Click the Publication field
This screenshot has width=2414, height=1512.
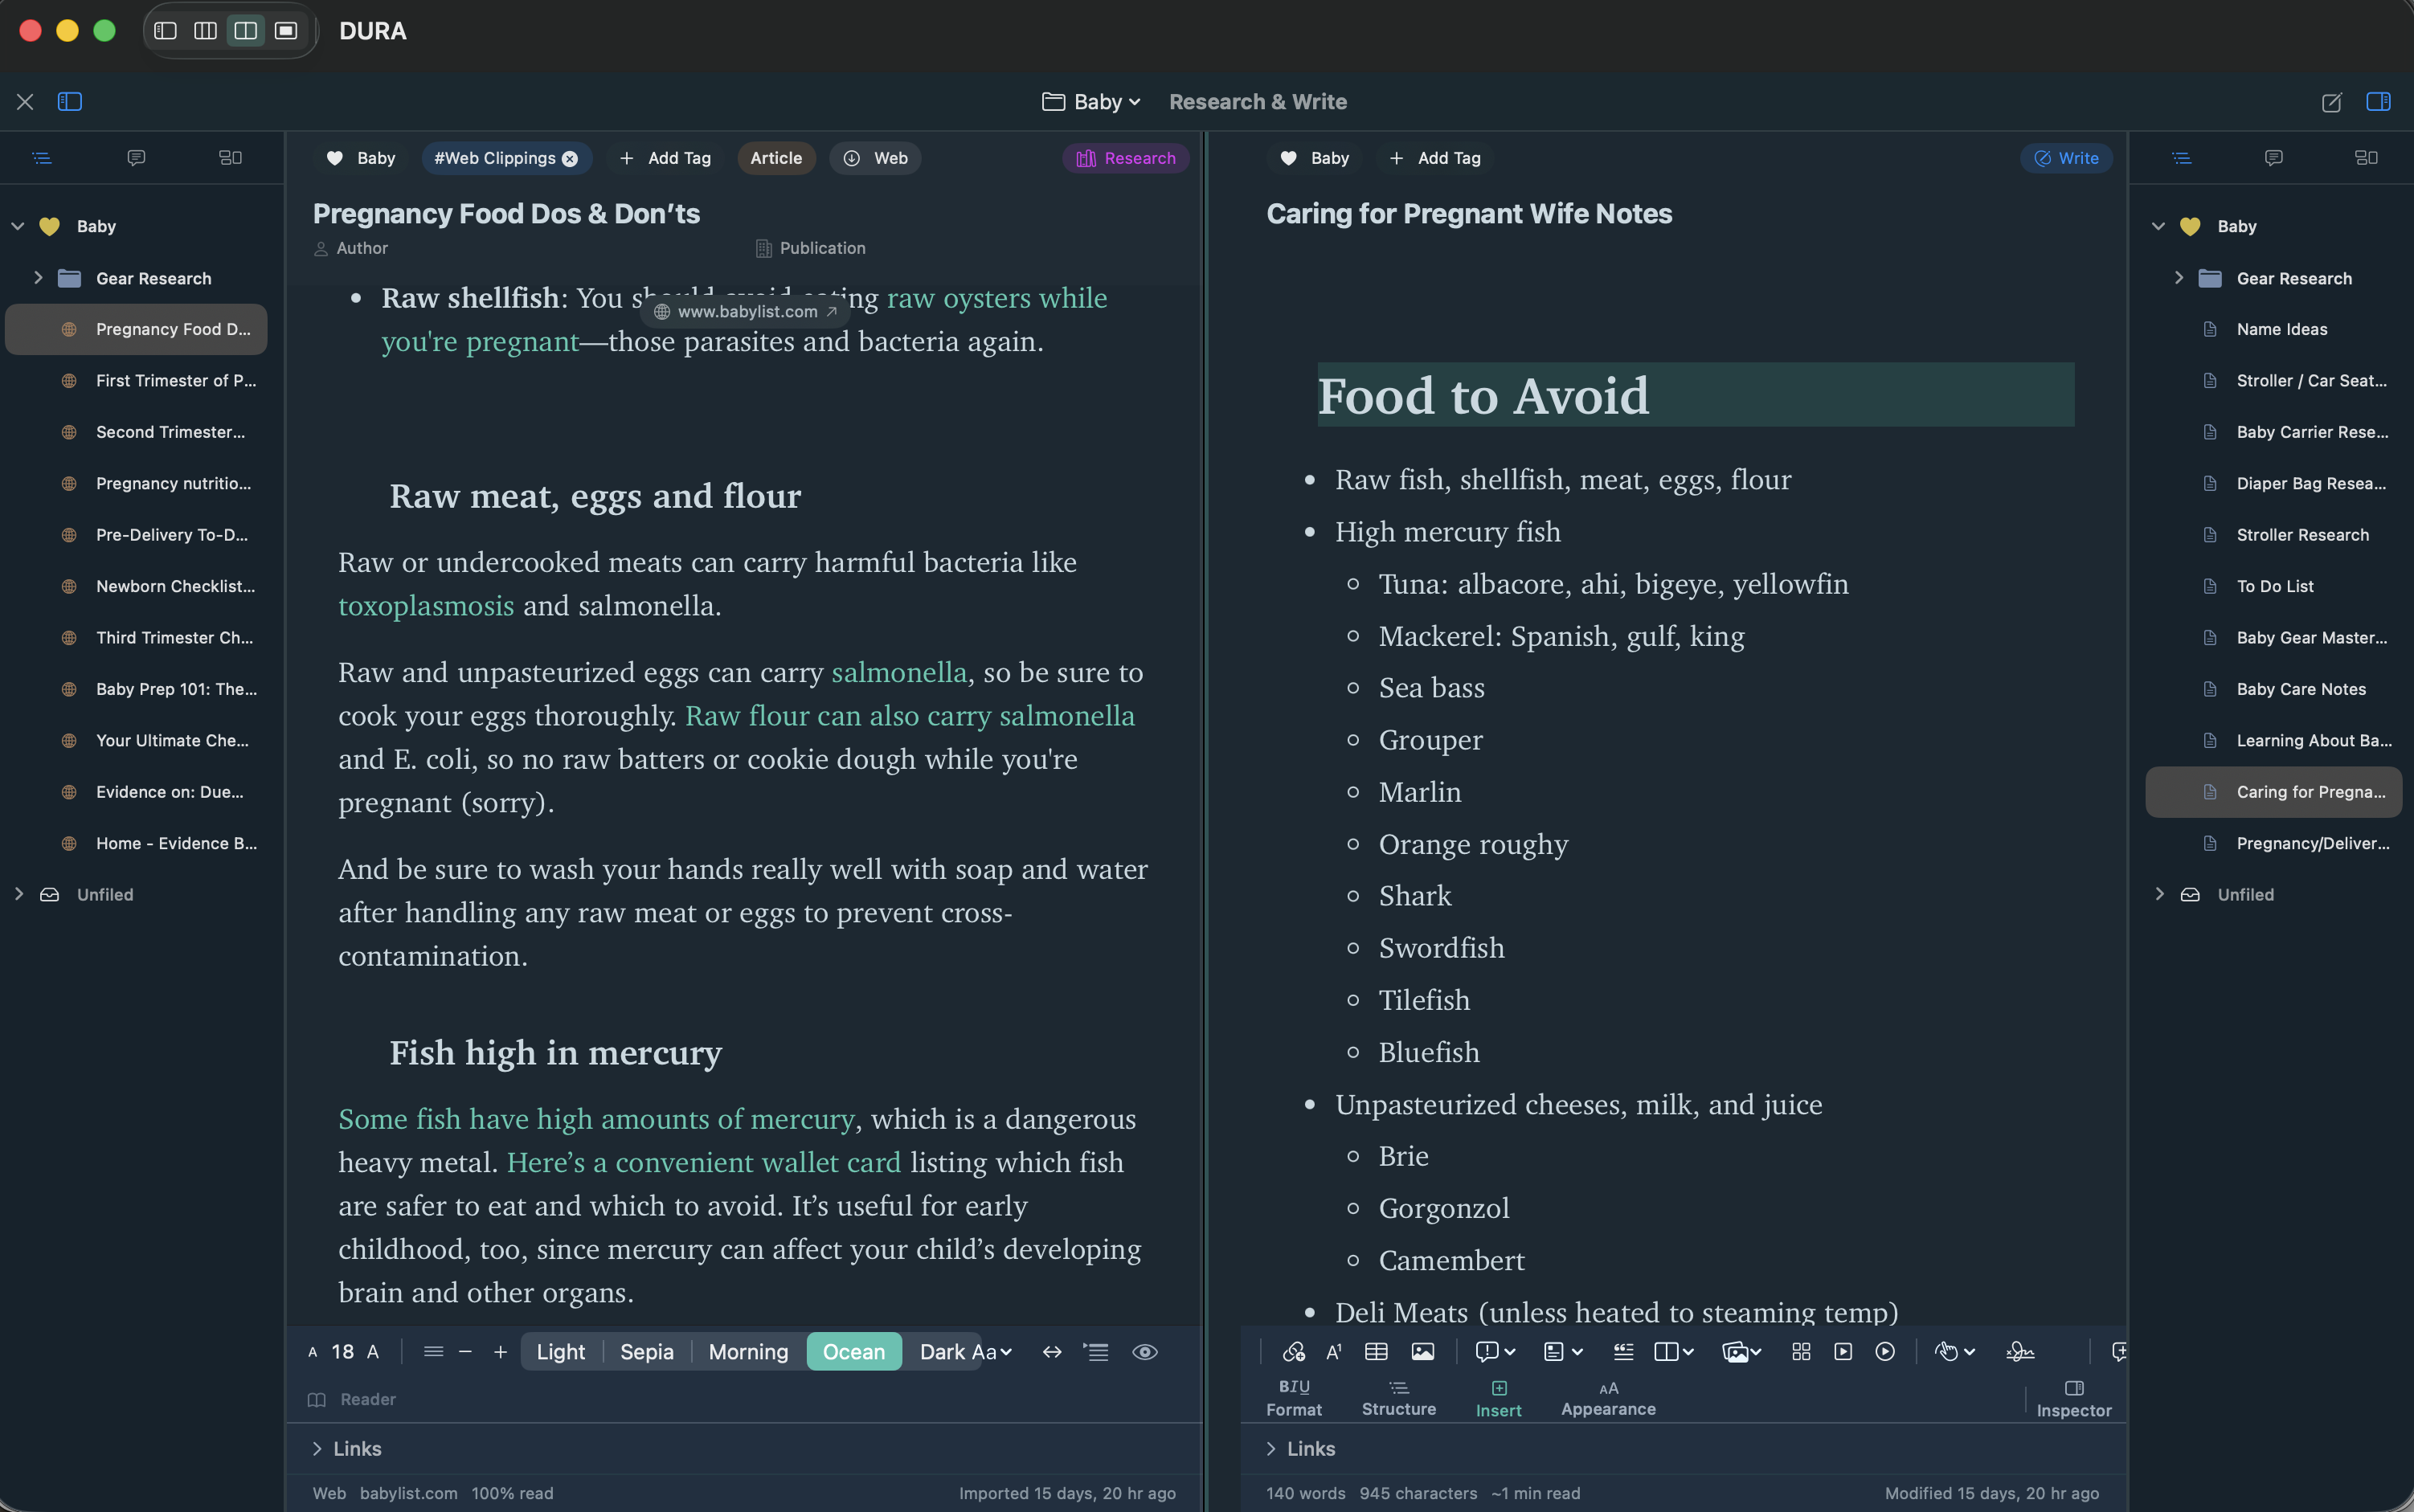point(811,248)
